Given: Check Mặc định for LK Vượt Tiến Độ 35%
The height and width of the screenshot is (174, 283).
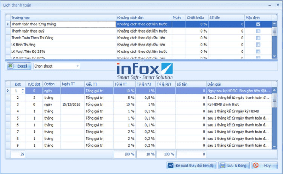Looking at the screenshot, I should [258, 52].
